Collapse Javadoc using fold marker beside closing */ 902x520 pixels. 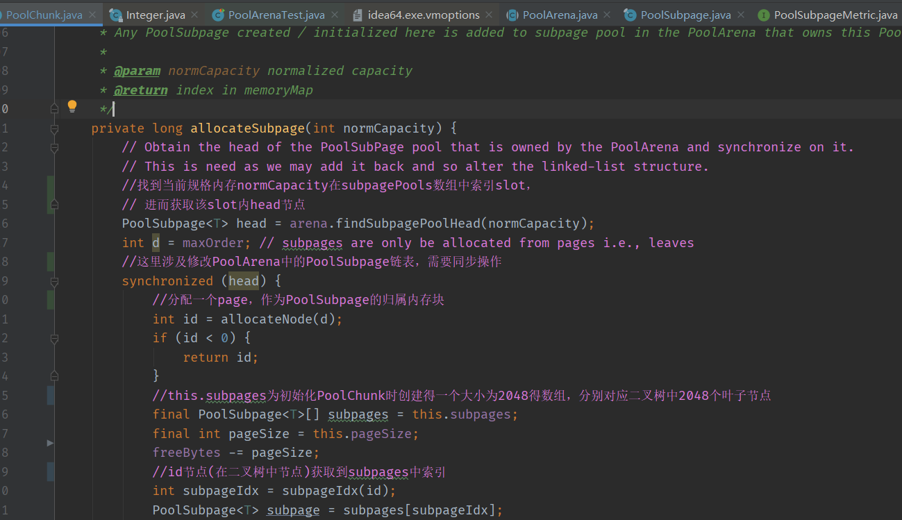point(54,109)
